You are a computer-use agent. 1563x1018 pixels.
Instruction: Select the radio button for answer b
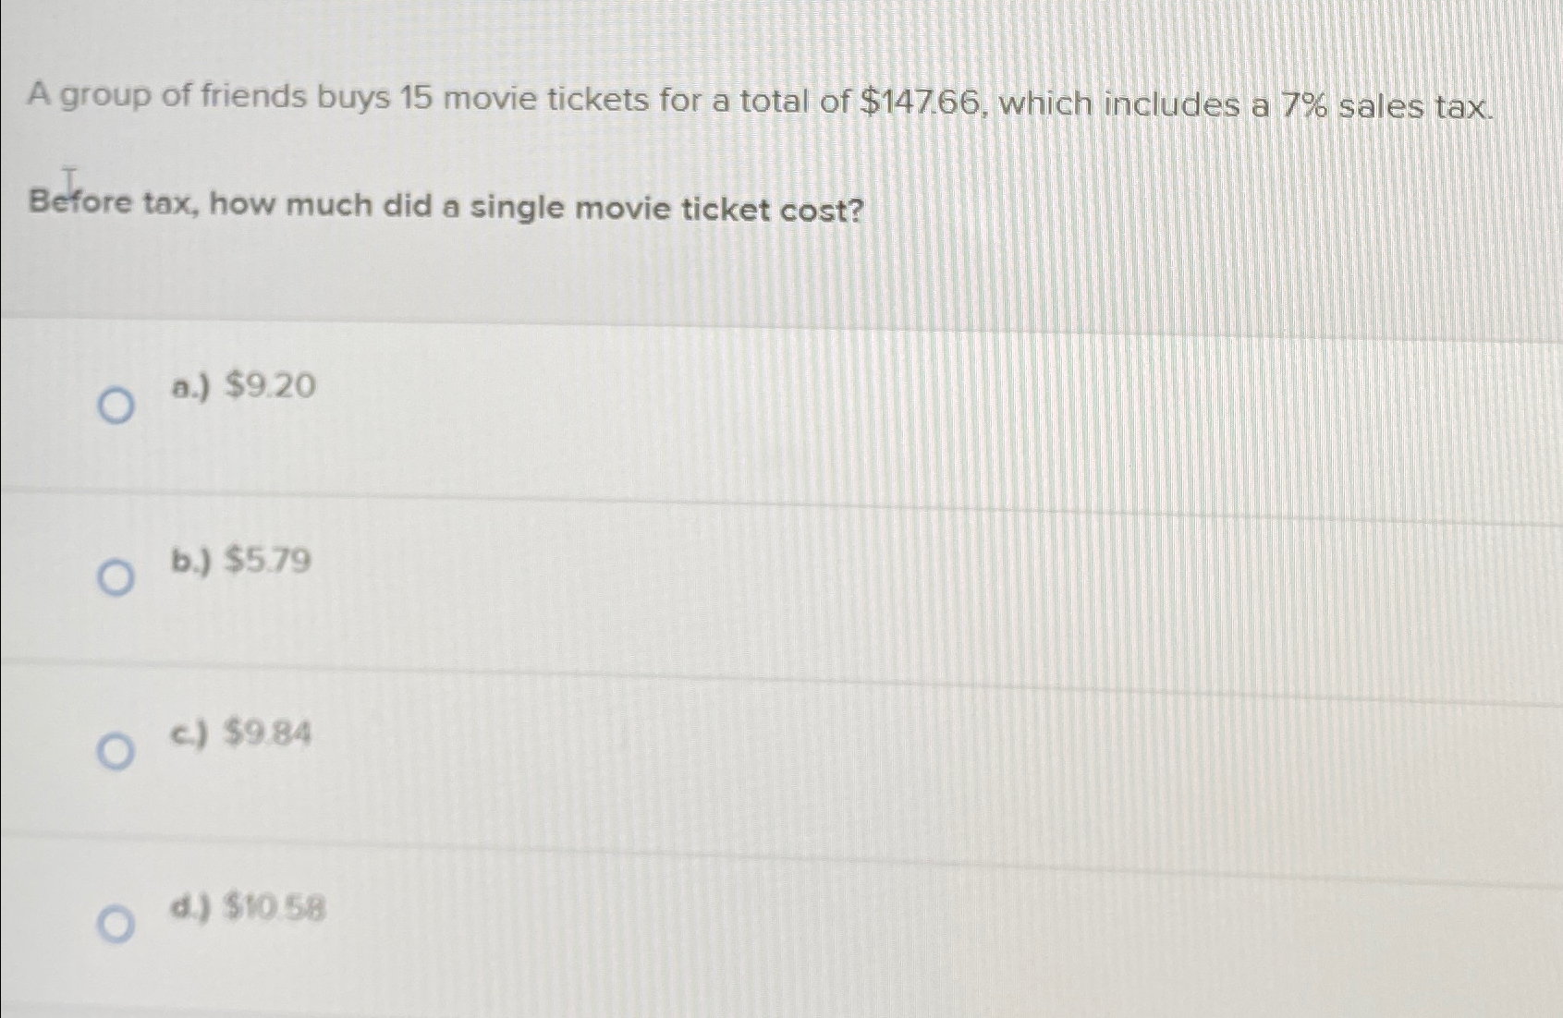click(116, 579)
